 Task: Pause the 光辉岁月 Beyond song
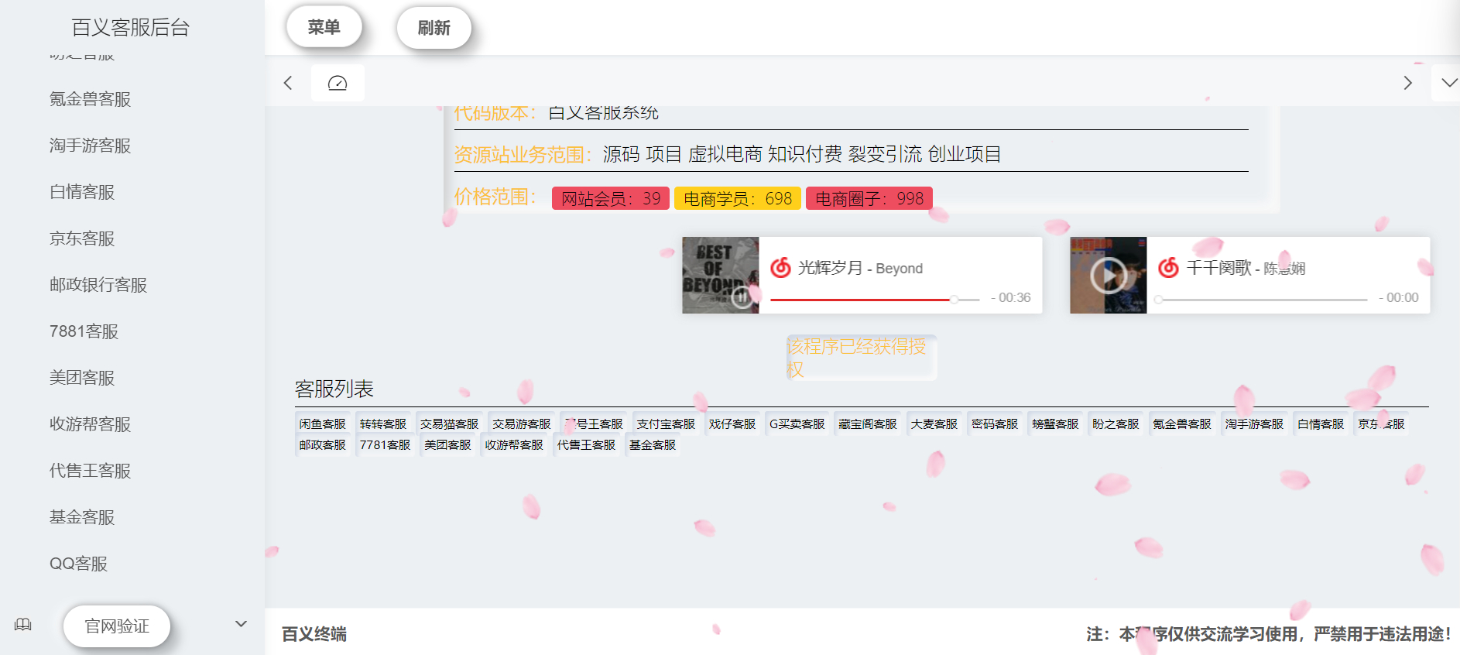(x=741, y=296)
